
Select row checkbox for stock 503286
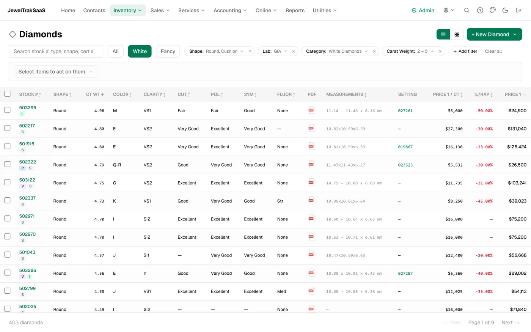tap(7, 273)
